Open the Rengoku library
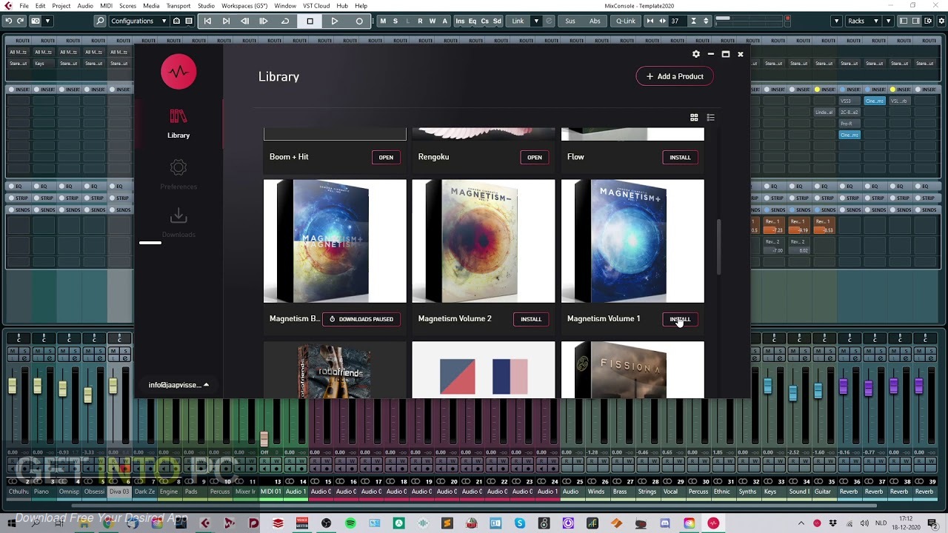This screenshot has height=533, width=948. coord(535,157)
